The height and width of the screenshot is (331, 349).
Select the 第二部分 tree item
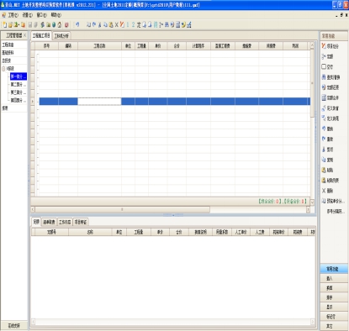pos(19,84)
